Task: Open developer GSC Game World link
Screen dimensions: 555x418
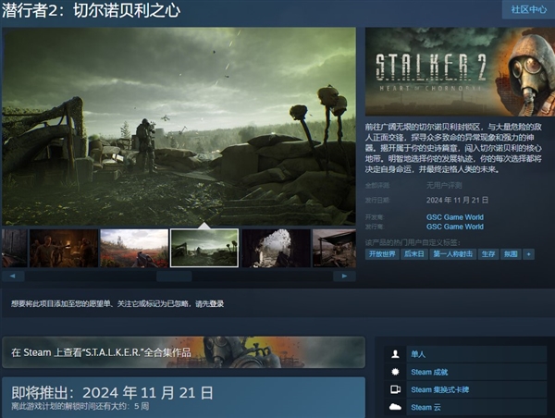Action: (x=454, y=217)
